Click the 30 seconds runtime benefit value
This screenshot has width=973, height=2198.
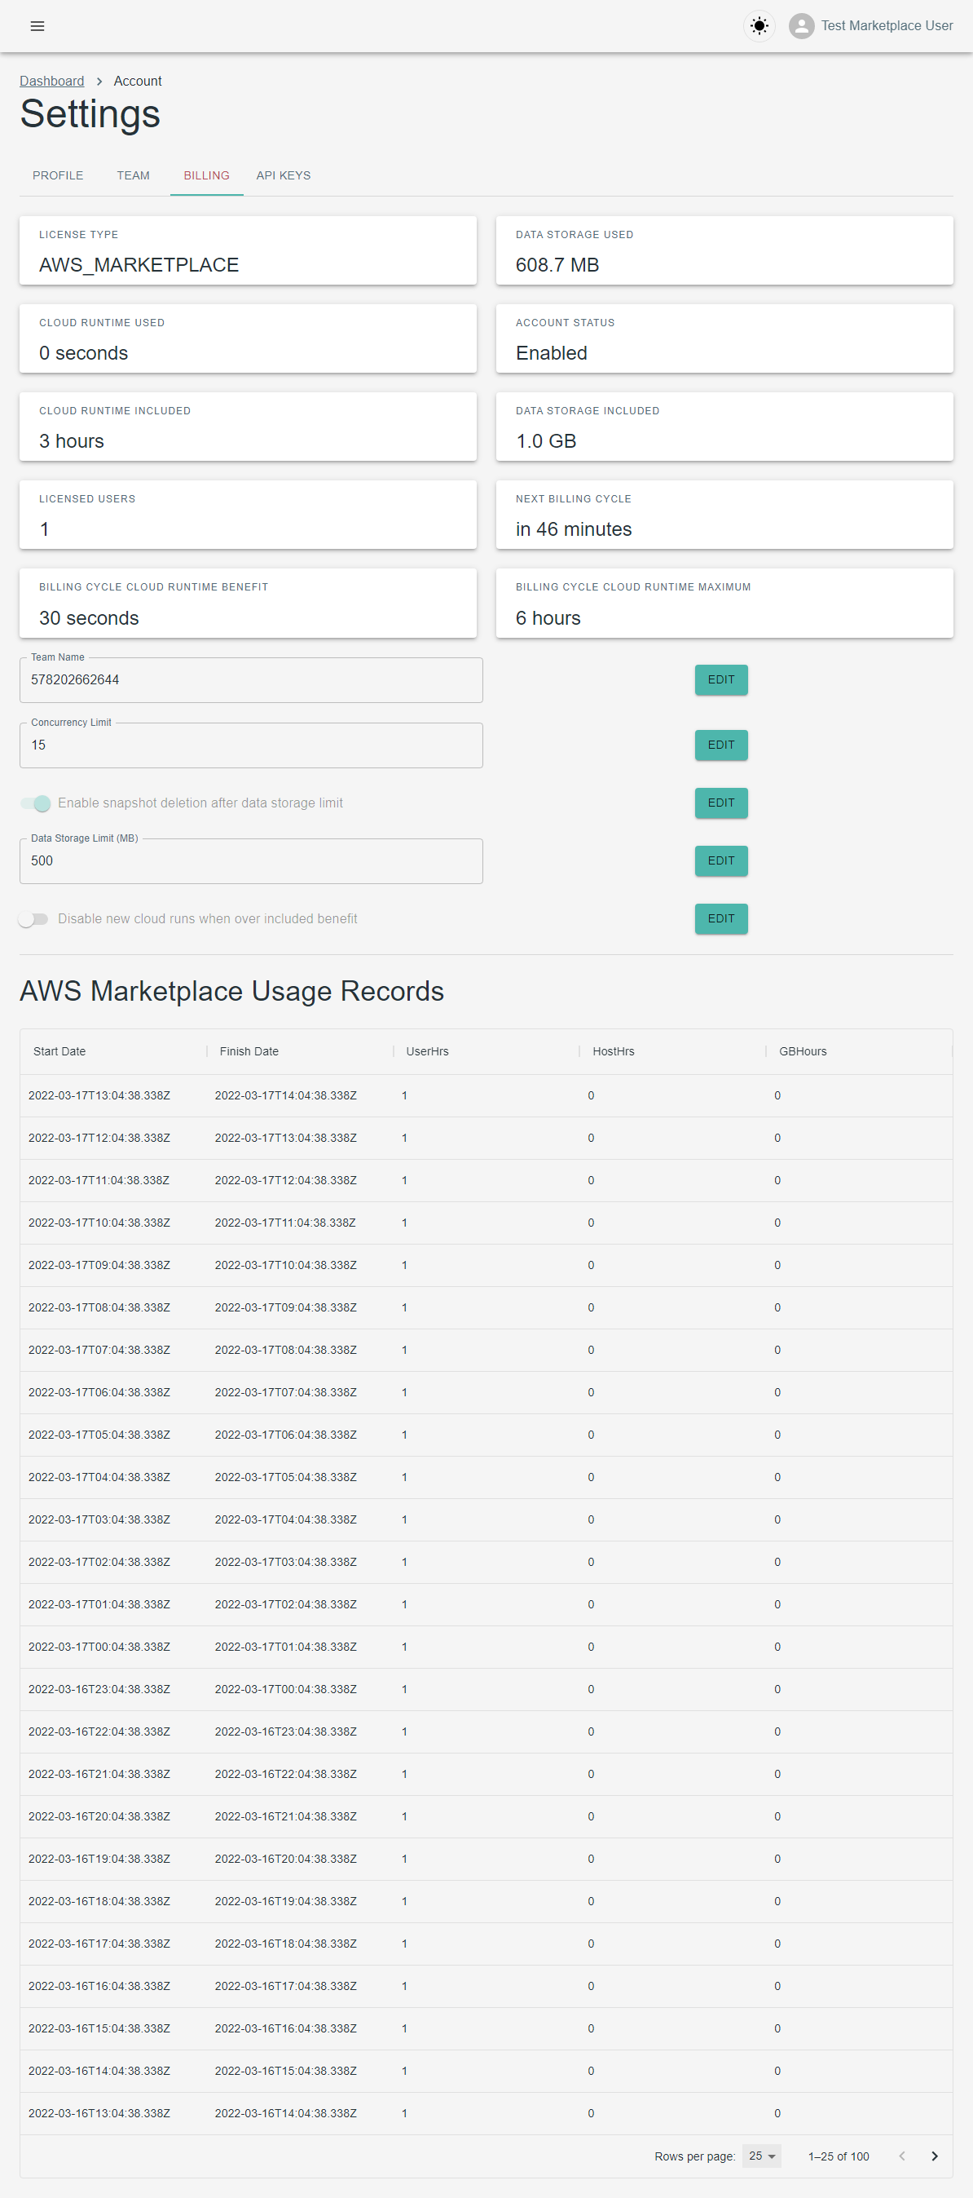[x=89, y=617]
